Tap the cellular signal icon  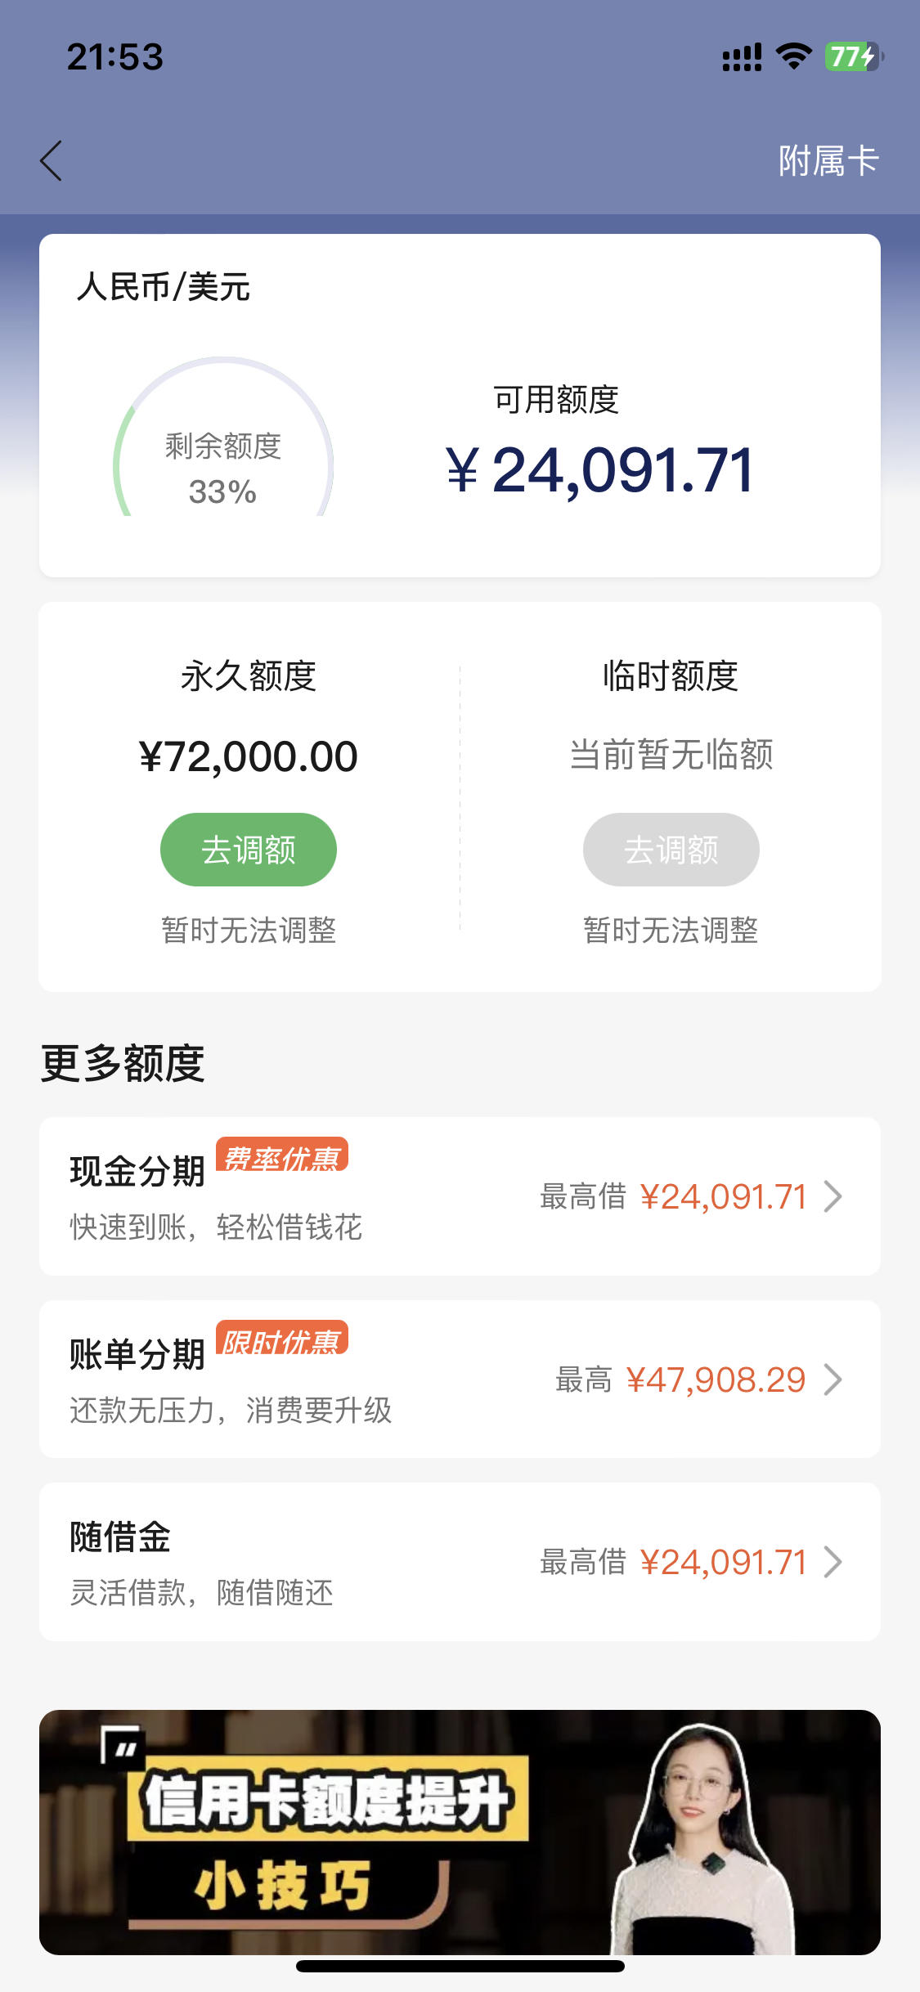click(x=742, y=57)
